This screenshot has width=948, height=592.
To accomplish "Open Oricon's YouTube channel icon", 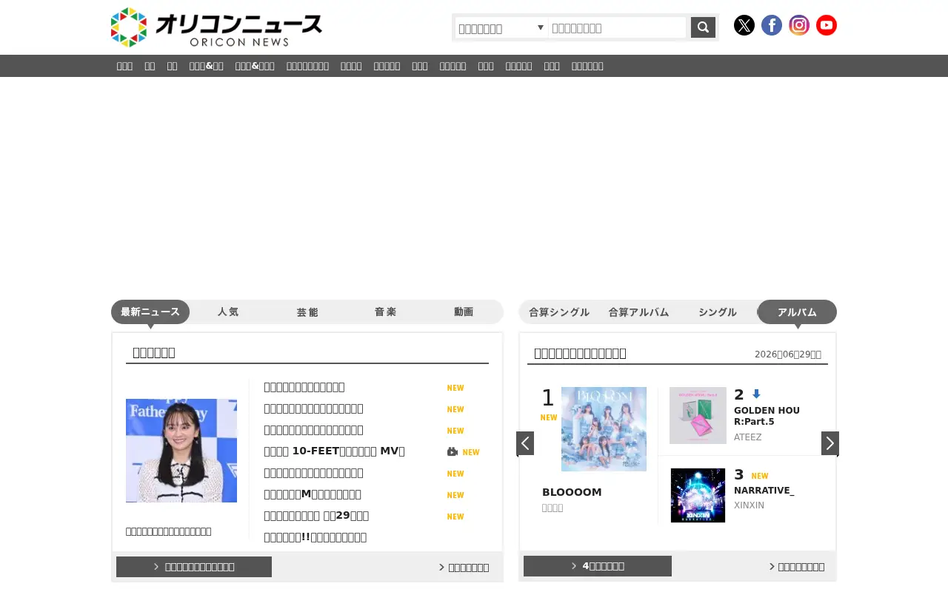I will pos(827,25).
